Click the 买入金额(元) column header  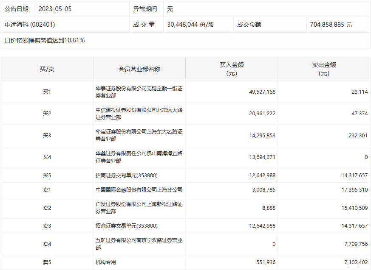(x=232, y=69)
